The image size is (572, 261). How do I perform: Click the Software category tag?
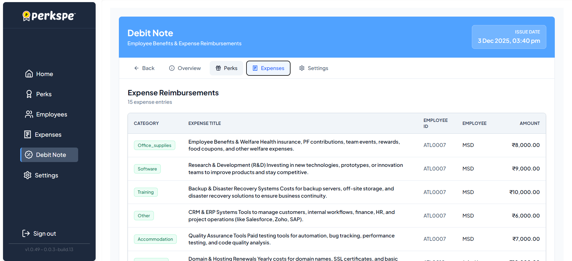click(147, 169)
